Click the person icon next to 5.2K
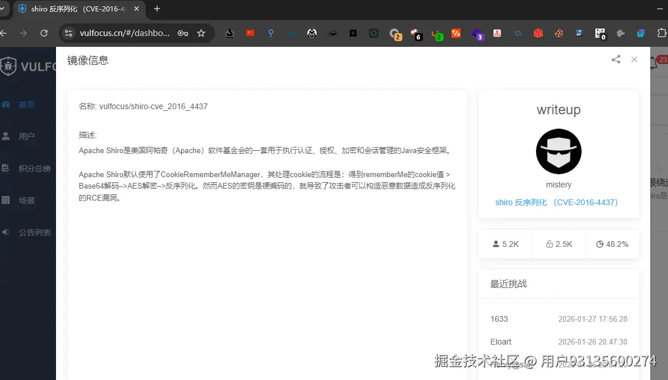The image size is (668, 380). pyautogui.click(x=496, y=243)
